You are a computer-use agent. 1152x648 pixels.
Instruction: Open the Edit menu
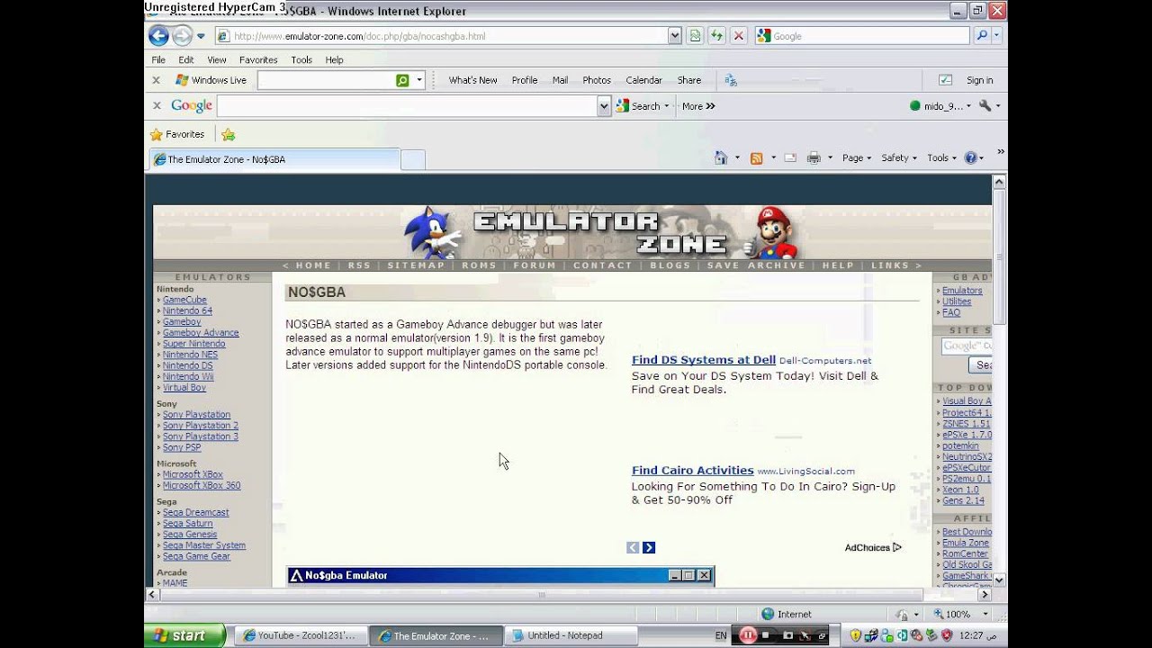tap(186, 59)
